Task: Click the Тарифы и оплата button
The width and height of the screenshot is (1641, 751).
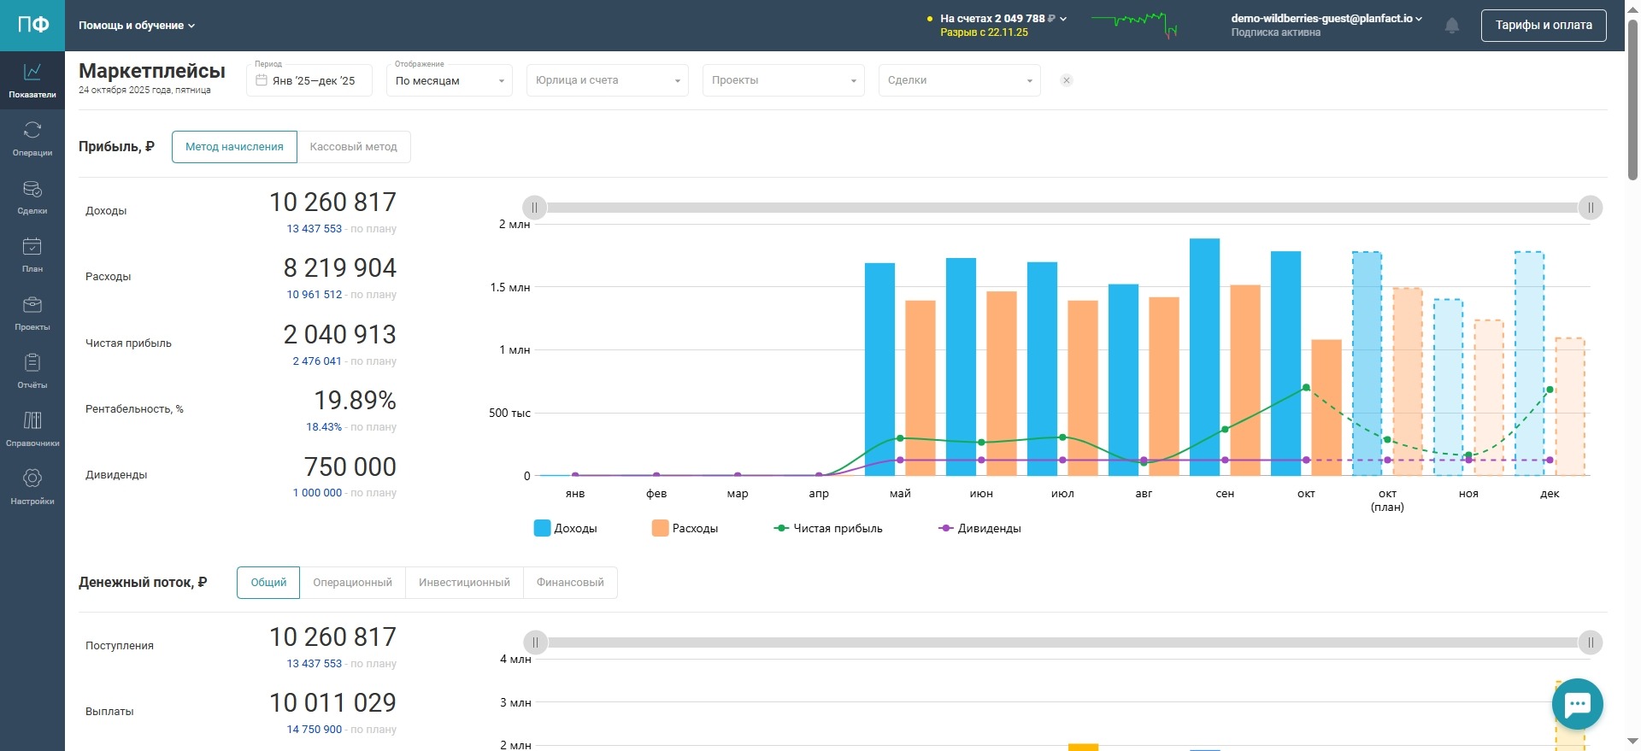Action: pos(1543,26)
